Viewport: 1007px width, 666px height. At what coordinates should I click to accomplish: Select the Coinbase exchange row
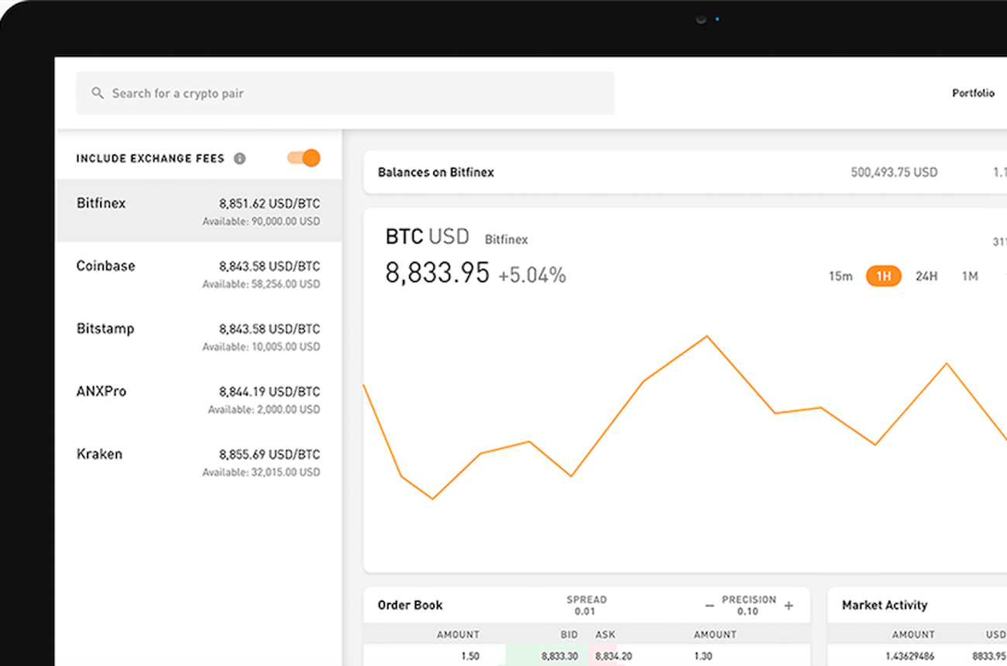click(199, 273)
